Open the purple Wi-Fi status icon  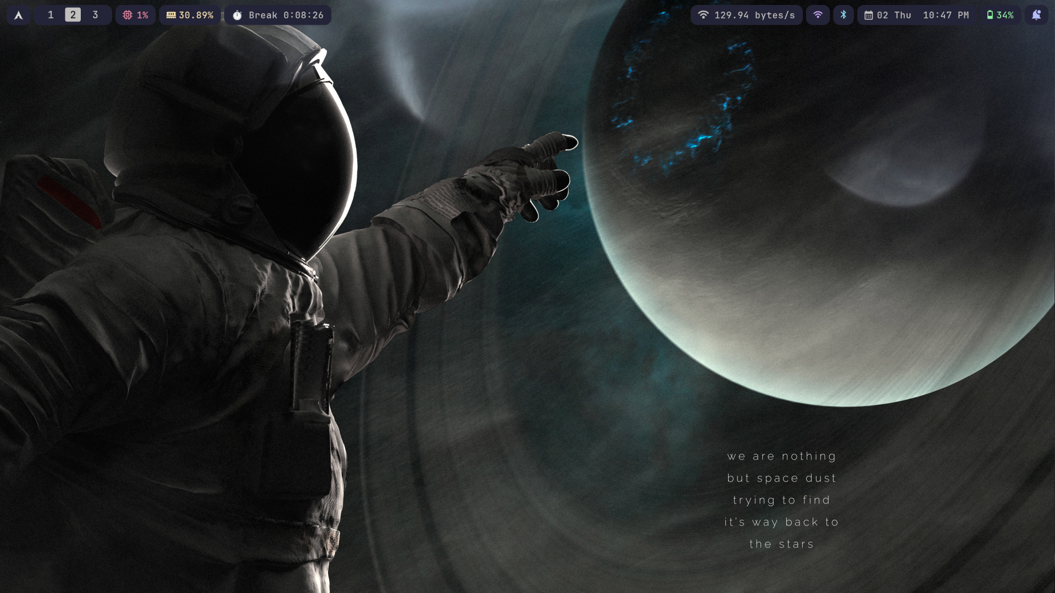point(818,15)
